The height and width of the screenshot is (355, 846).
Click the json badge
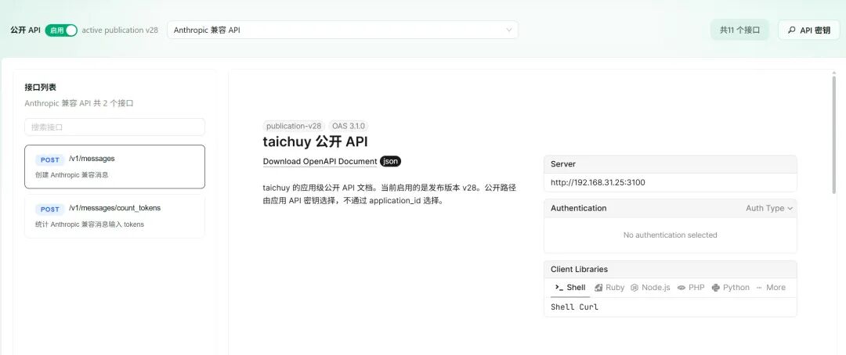pyautogui.click(x=391, y=161)
